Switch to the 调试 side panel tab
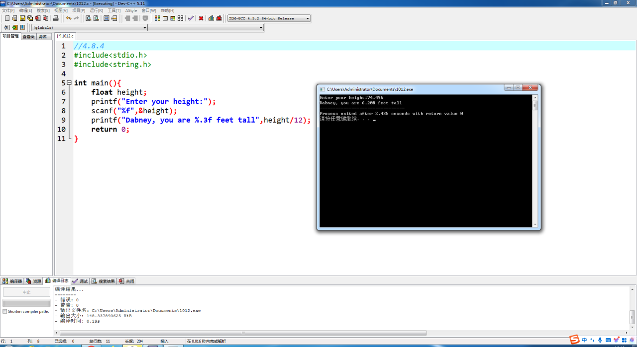Screen dimensions: 637x347 [43, 37]
